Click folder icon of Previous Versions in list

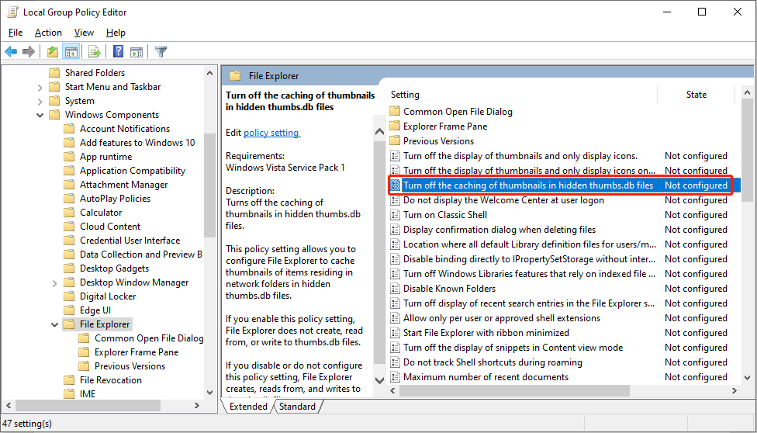(x=395, y=141)
